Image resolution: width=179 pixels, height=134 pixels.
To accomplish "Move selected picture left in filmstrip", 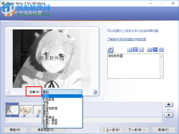I will coord(169,110).
